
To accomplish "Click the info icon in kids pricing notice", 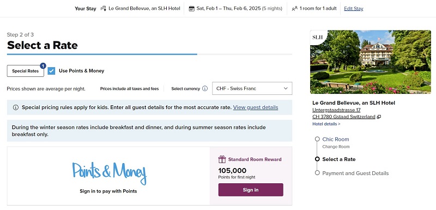I will [x=16, y=107].
